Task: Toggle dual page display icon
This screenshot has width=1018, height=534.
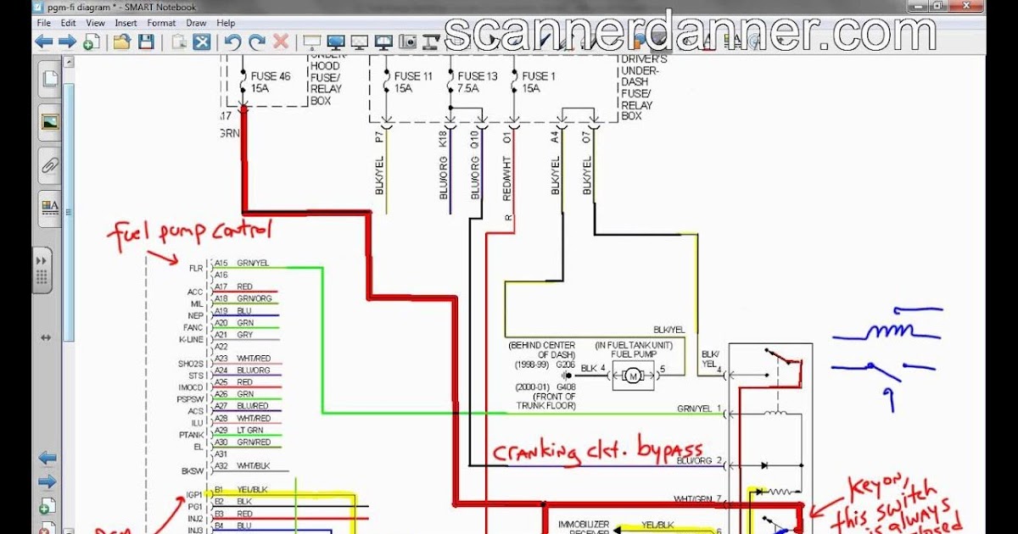Action: point(383,42)
